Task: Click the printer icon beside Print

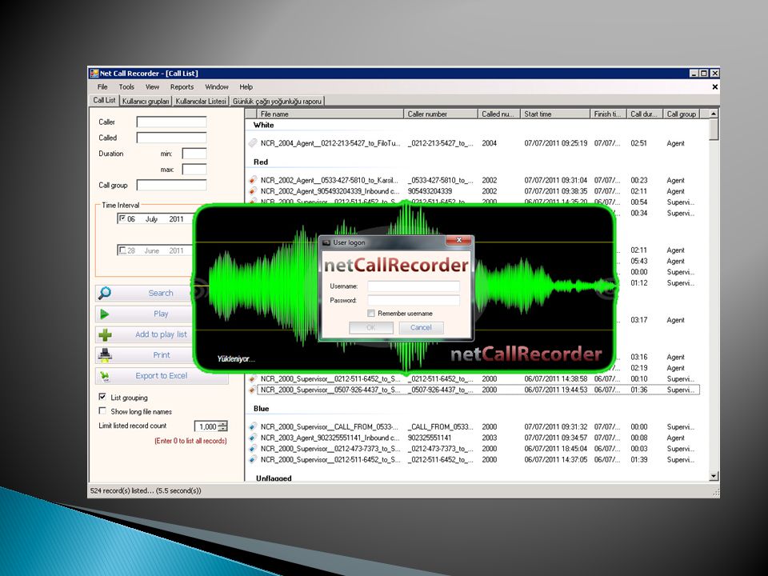Action: pyautogui.click(x=105, y=355)
